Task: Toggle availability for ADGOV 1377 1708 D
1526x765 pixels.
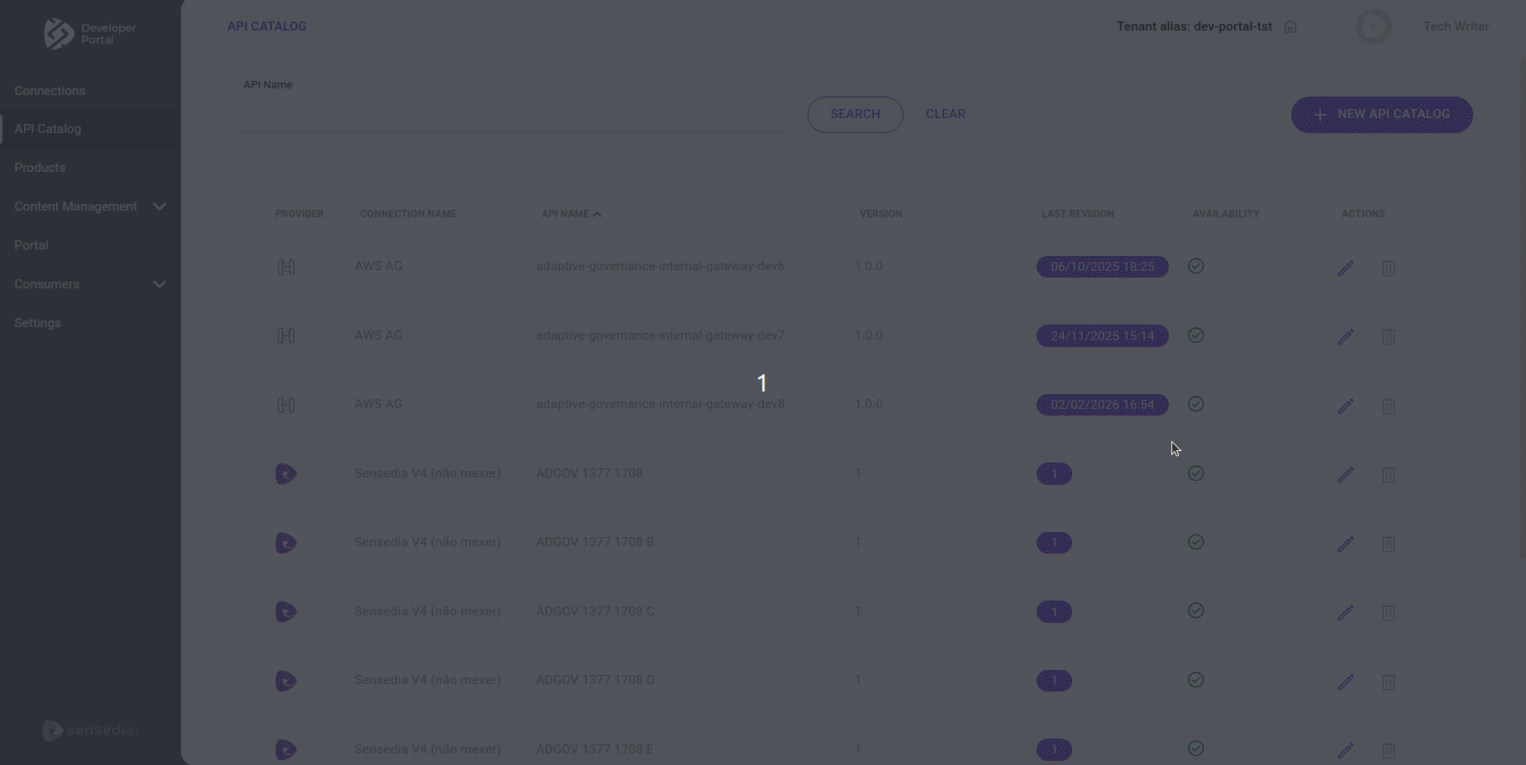Action: click(x=1195, y=680)
